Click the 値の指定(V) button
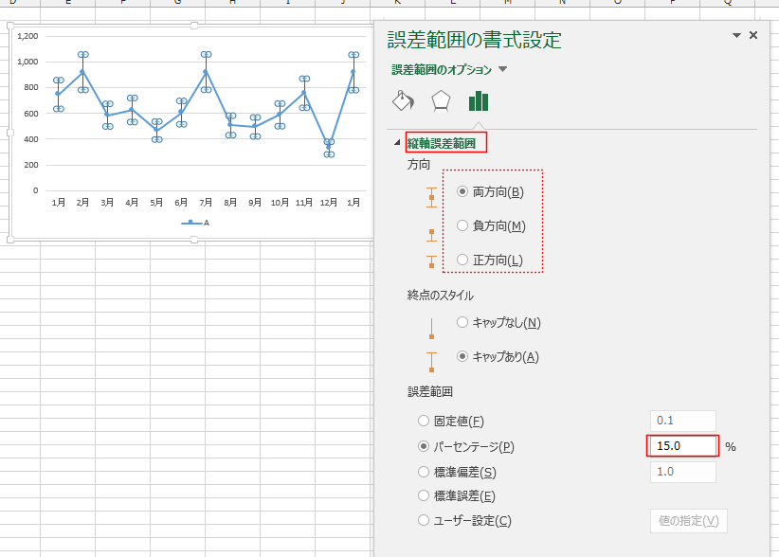This screenshot has height=557, width=779. (x=689, y=520)
